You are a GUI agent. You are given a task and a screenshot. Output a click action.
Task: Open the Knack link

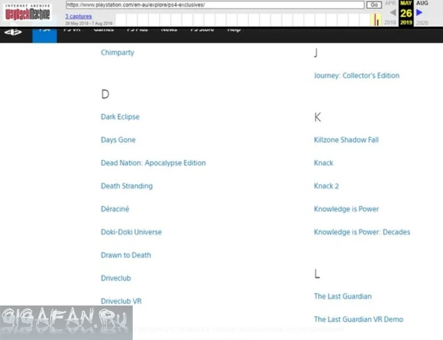tap(324, 163)
